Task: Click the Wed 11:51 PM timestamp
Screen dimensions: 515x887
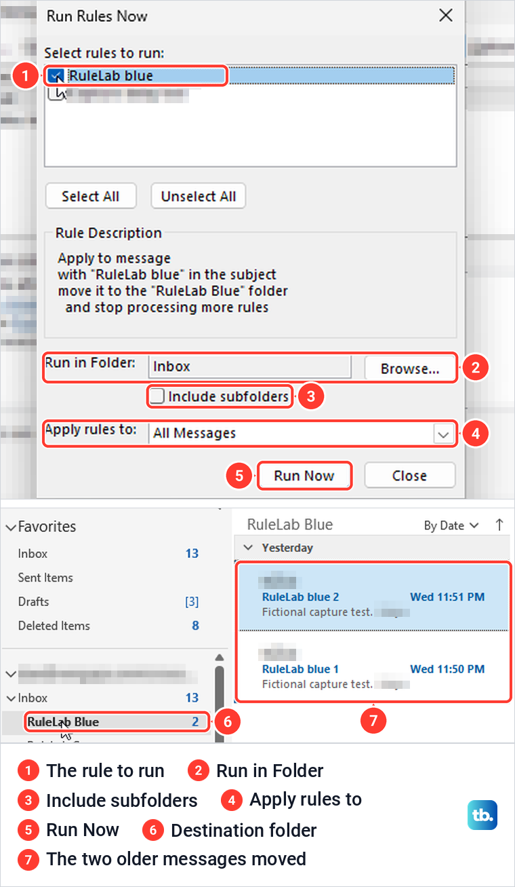Action: (447, 597)
